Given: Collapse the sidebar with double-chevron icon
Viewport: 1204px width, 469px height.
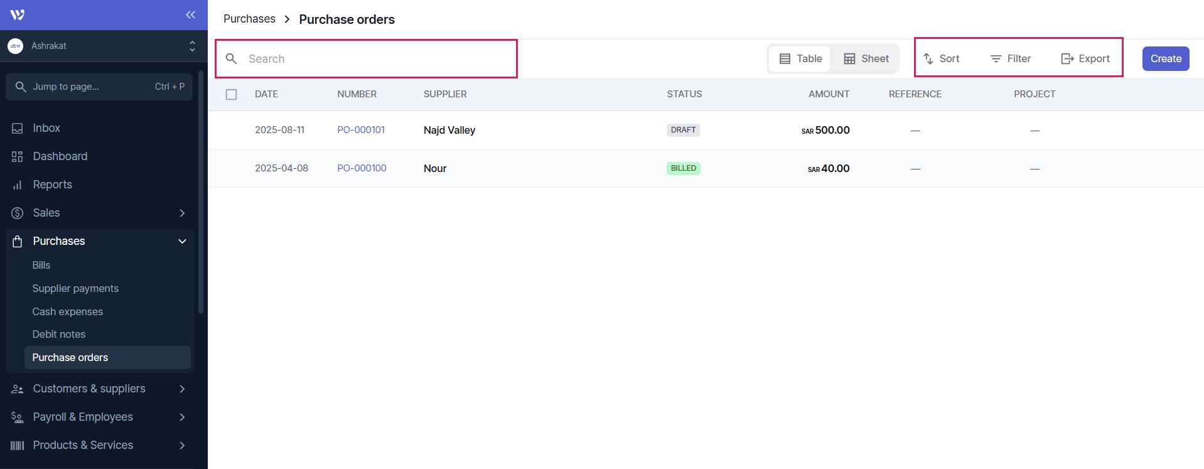Looking at the screenshot, I should [190, 14].
